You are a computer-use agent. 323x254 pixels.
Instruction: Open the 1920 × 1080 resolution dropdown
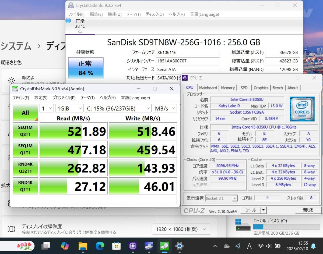click(x=181, y=229)
